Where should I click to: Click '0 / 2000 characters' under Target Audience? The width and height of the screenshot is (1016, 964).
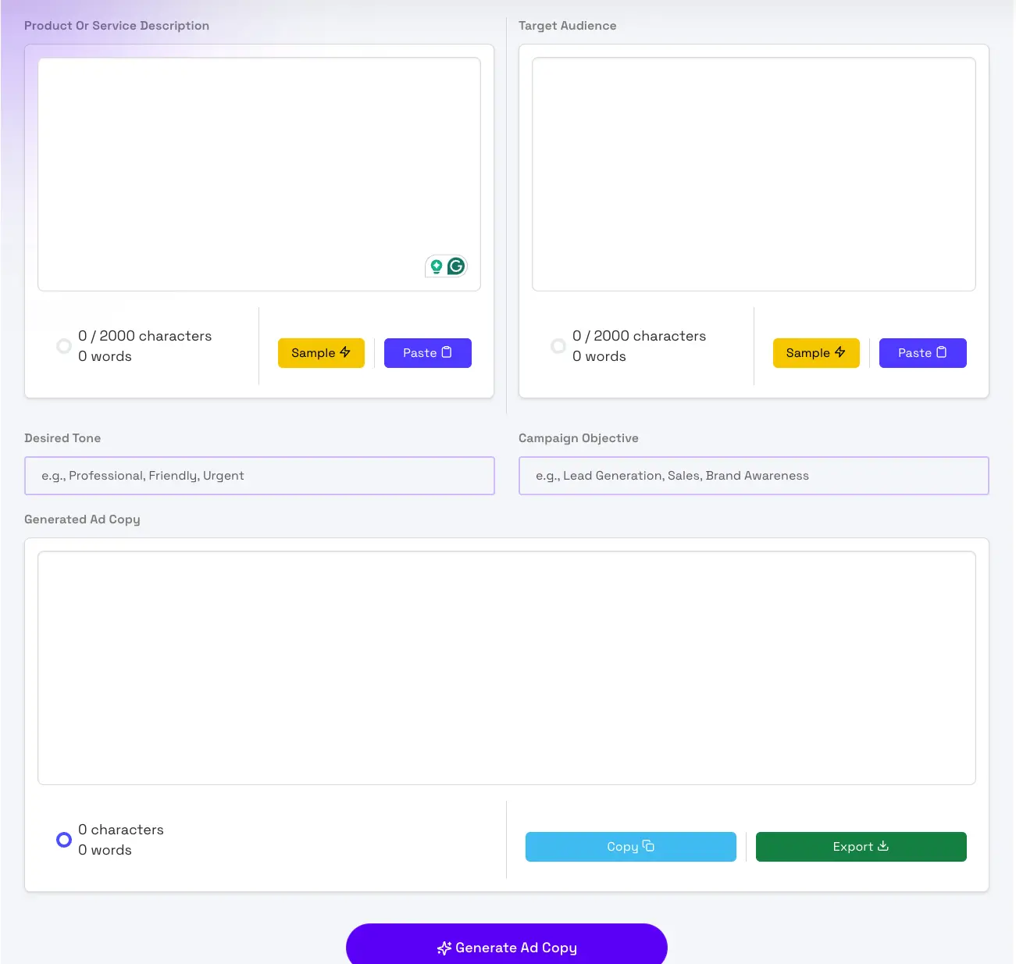(640, 336)
